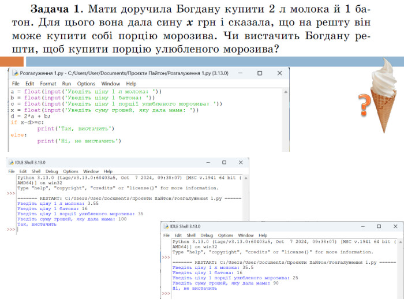Open Debug menu in right IDLE Shell
The width and height of the screenshot is (404, 303).
pos(207,235)
